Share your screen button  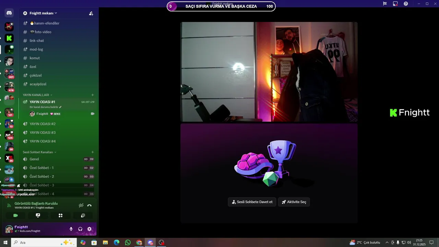tap(38, 215)
